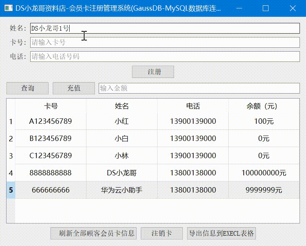Click 刷新全部顾客会员卡信息 to refresh member data

(x=93, y=233)
